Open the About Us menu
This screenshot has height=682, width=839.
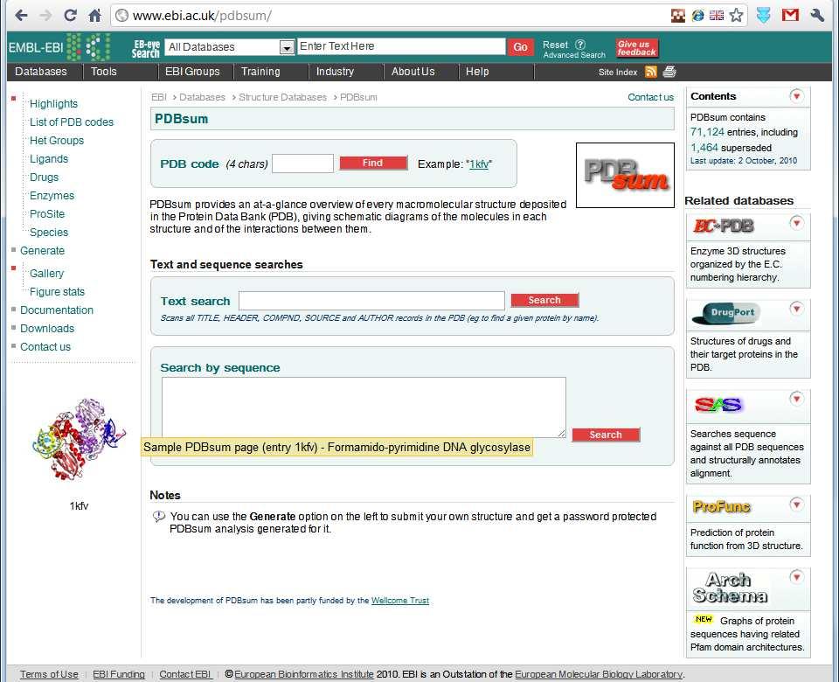point(413,72)
